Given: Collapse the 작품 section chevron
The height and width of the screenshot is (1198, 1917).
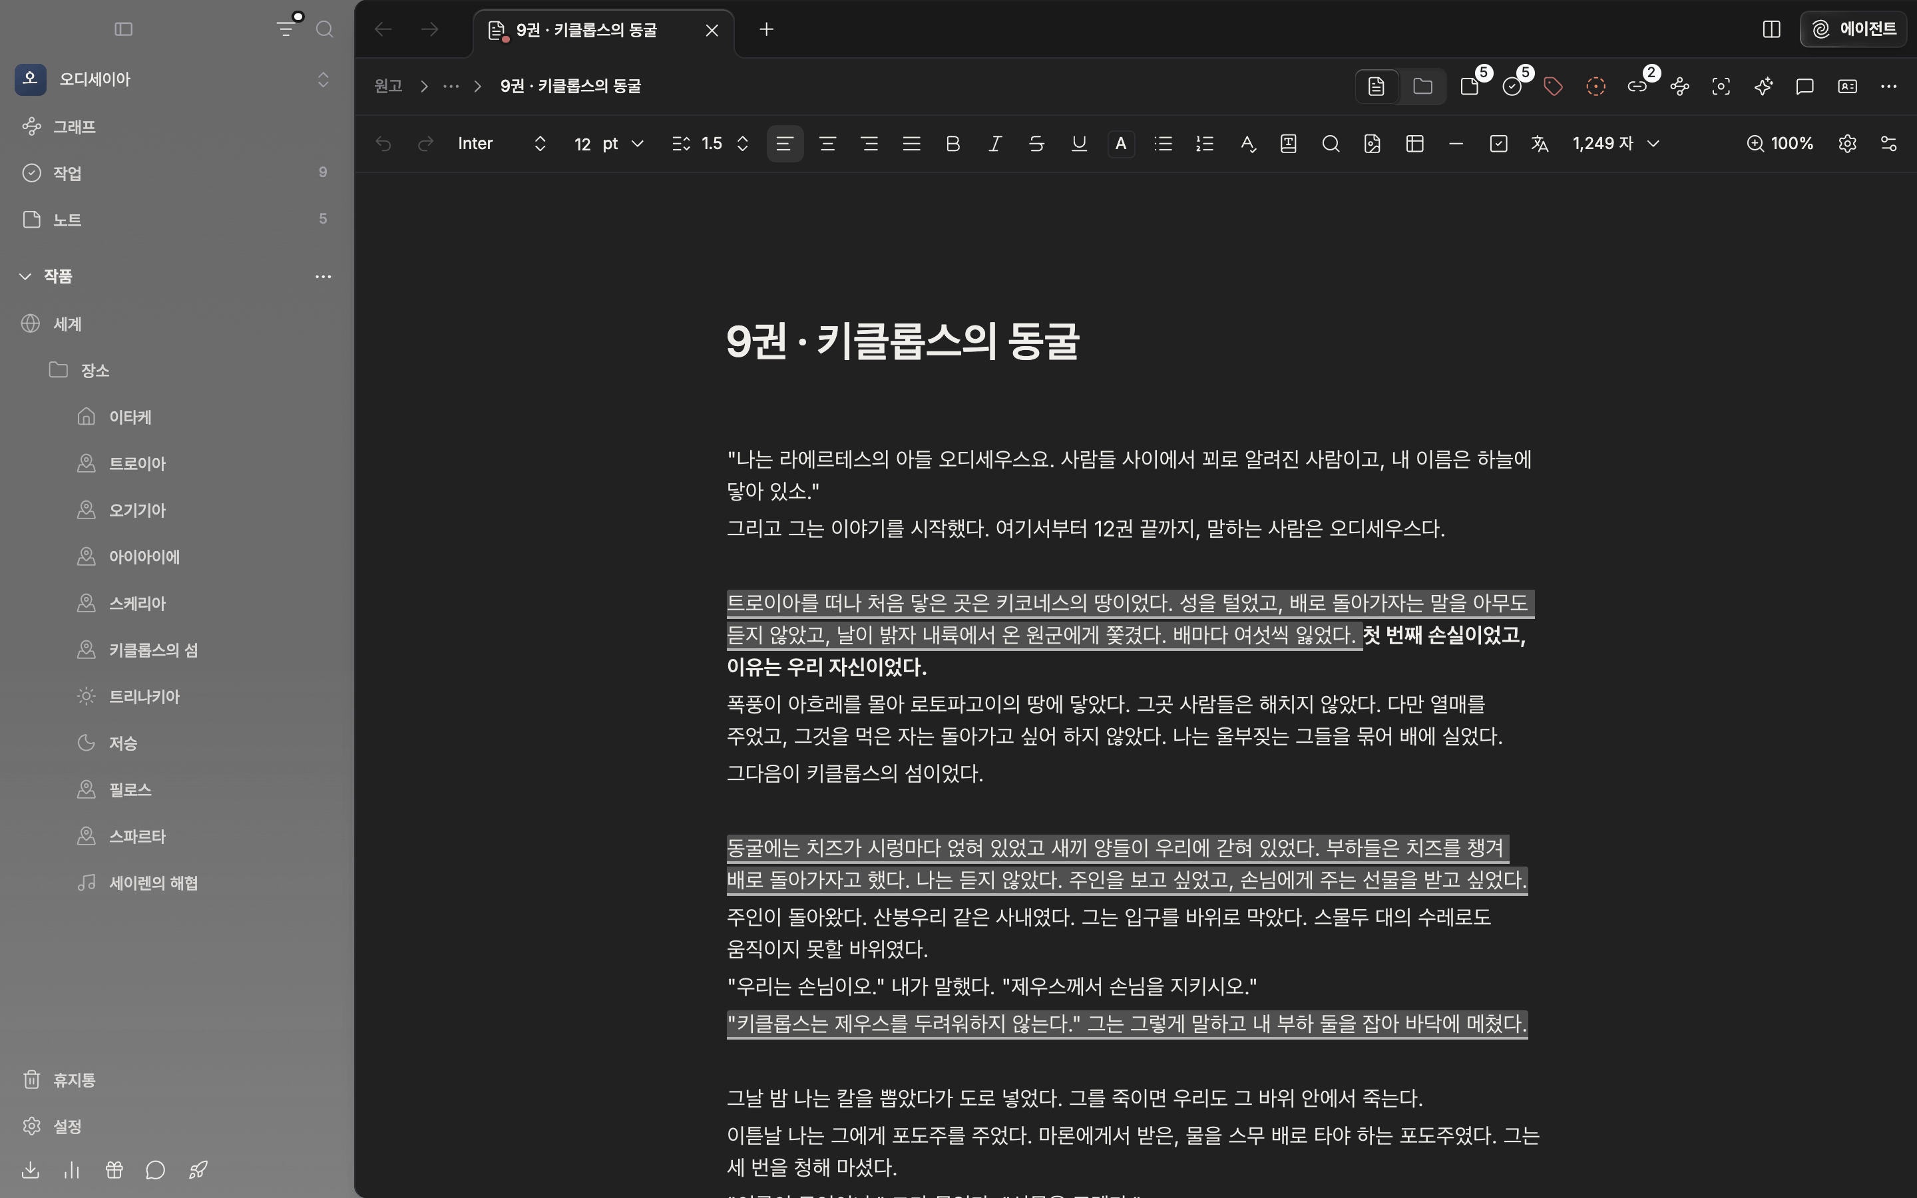Looking at the screenshot, I should click(x=25, y=276).
